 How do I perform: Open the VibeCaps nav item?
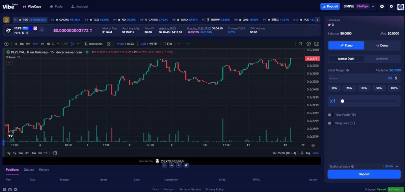tap(32, 6)
